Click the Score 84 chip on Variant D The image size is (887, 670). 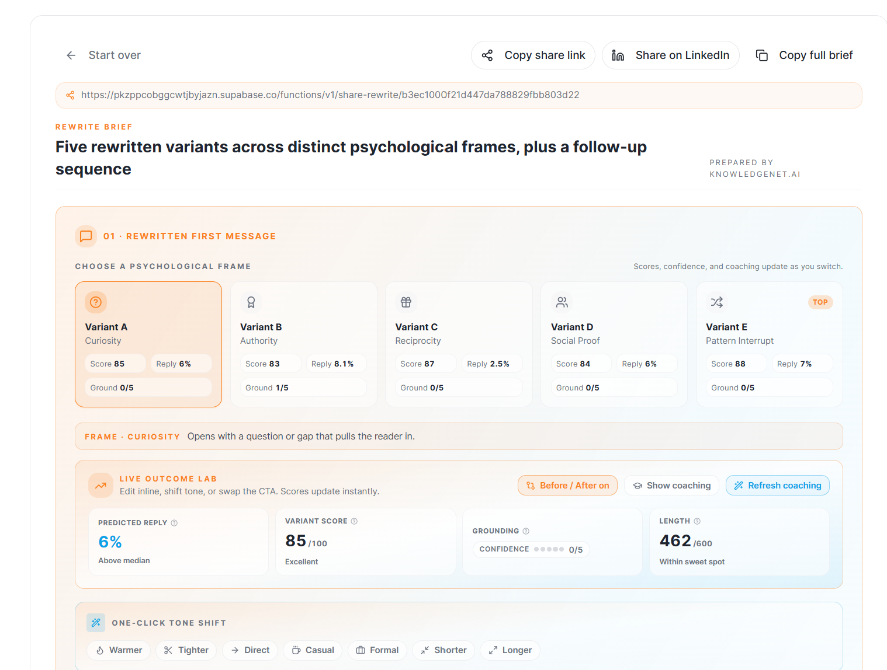click(x=581, y=364)
